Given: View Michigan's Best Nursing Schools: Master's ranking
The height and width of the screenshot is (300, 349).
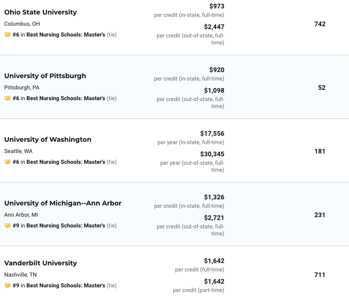Looking at the screenshot, I should coord(66,226).
